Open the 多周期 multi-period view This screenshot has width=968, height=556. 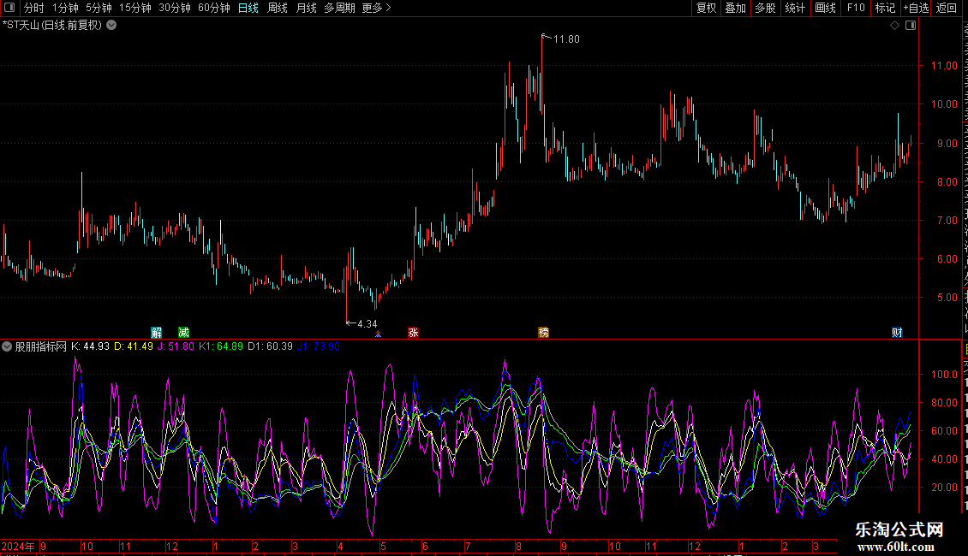click(339, 8)
